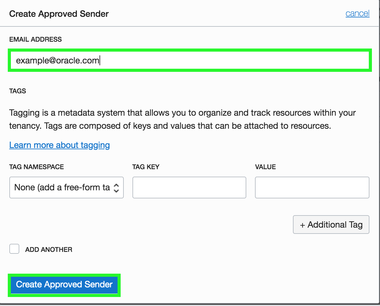Click the plus sign on Additional Tag
Viewport: 380px width, 306px height.
click(x=302, y=225)
